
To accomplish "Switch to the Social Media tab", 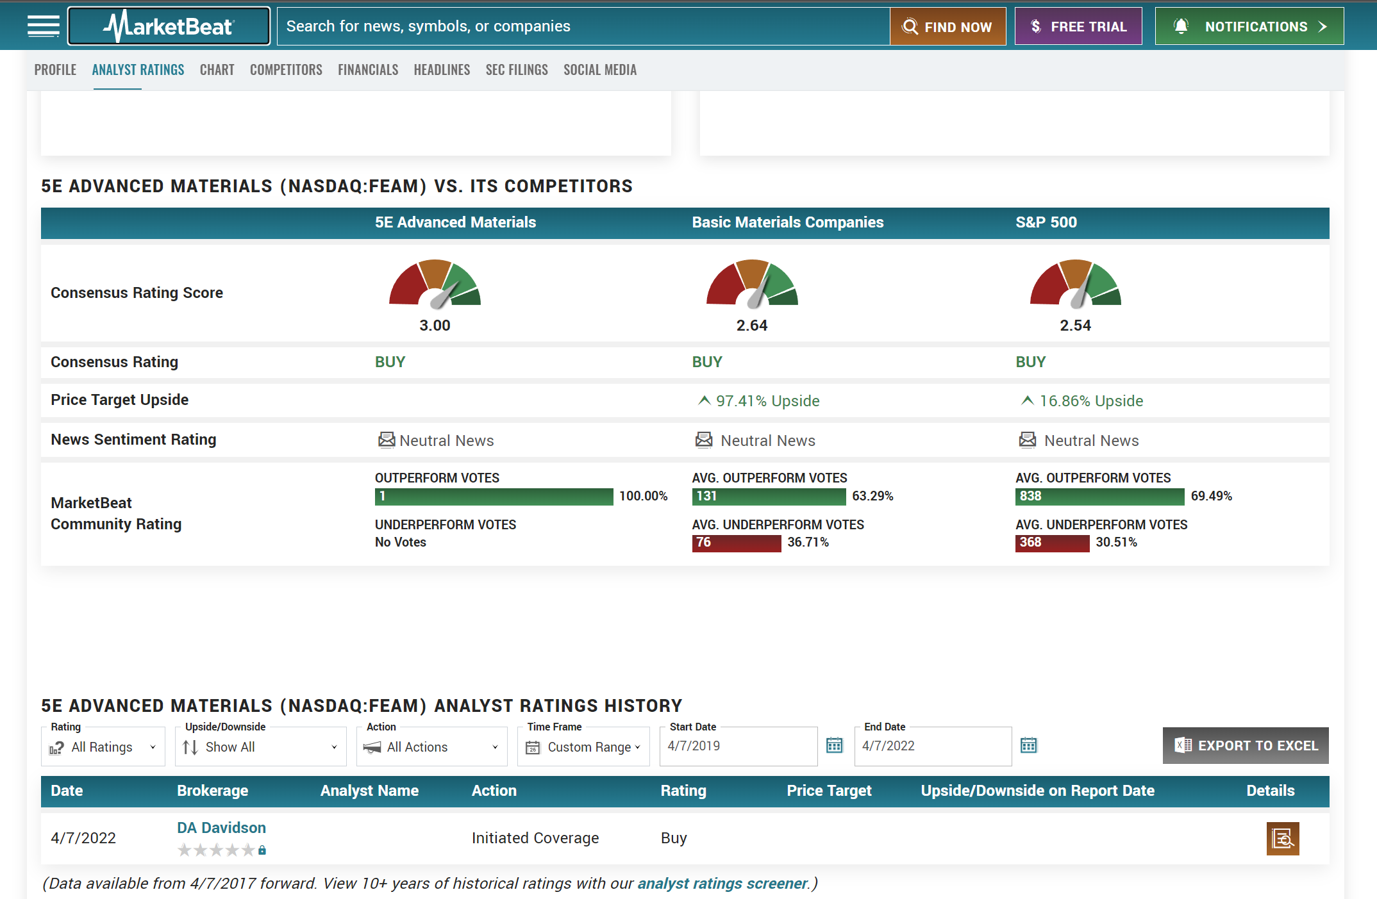I will [x=600, y=70].
